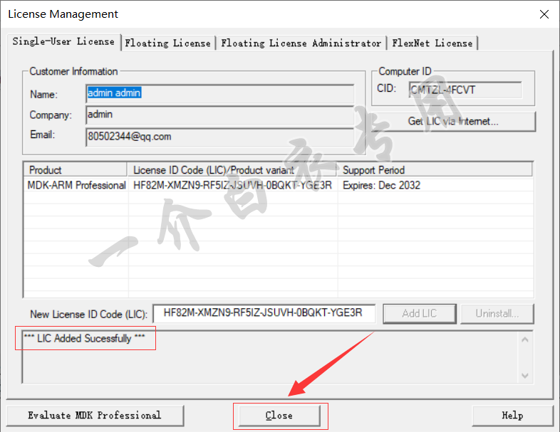Image resolution: width=560 pixels, height=432 pixels.
Task: Click the CID computer ID field
Action: [x=465, y=90]
